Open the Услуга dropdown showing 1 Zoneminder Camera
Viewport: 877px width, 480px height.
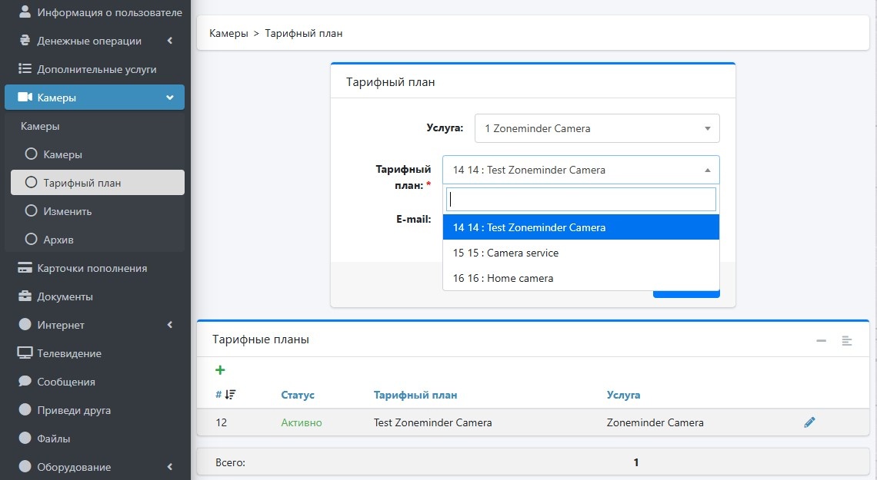tap(597, 128)
